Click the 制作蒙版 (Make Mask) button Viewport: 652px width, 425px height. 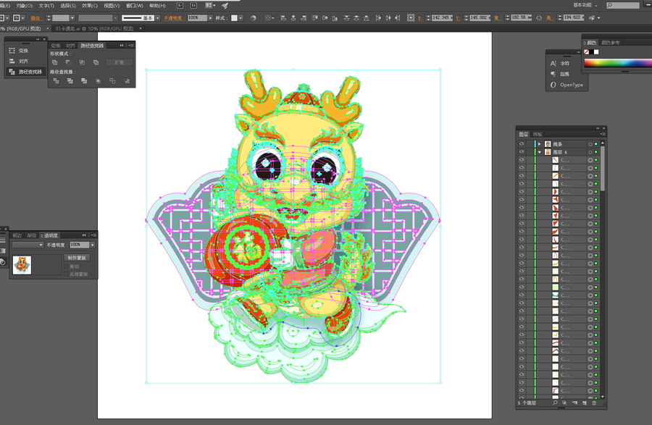point(77,258)
